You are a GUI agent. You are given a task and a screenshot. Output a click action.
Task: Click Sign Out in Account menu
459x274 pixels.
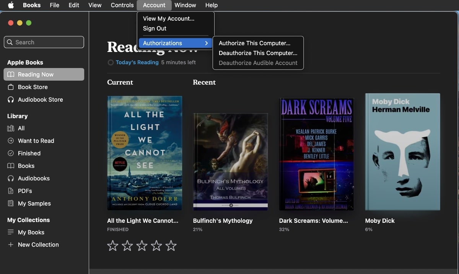(x=155, y=29)
